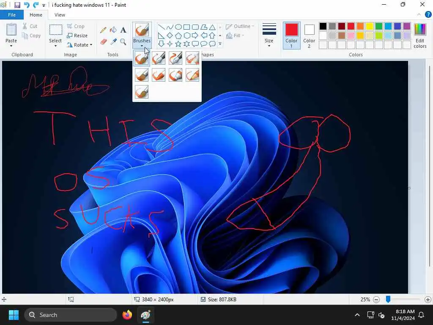Pick the yellow color swatch
Screen dimensions: 433x325
(370, 26)
